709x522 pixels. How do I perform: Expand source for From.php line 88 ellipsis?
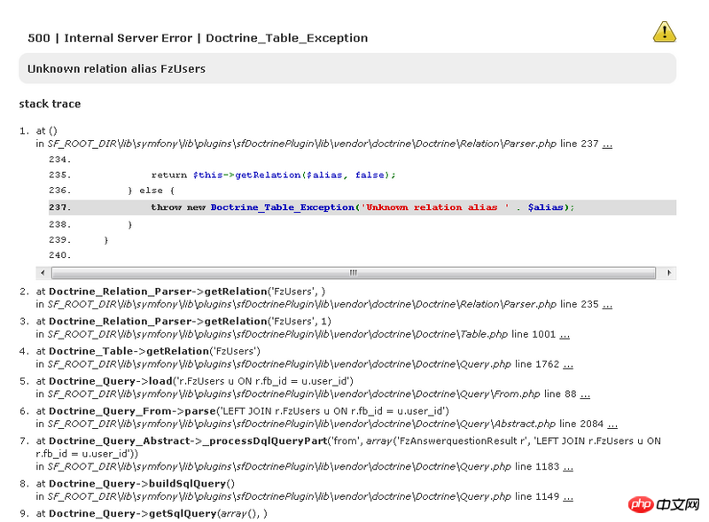pos(585,394)
